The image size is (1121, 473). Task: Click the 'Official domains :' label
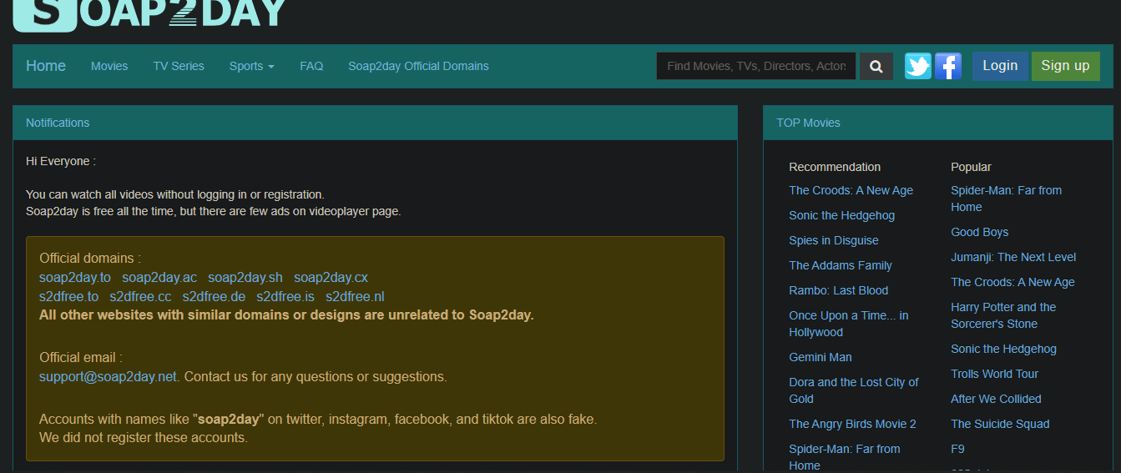[x=90, y=259]
